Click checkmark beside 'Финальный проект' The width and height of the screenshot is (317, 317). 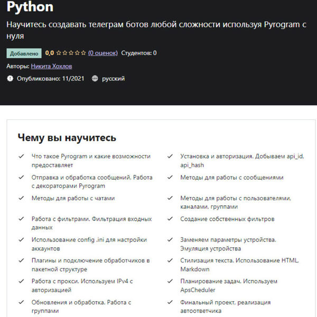tap(170, 303)
